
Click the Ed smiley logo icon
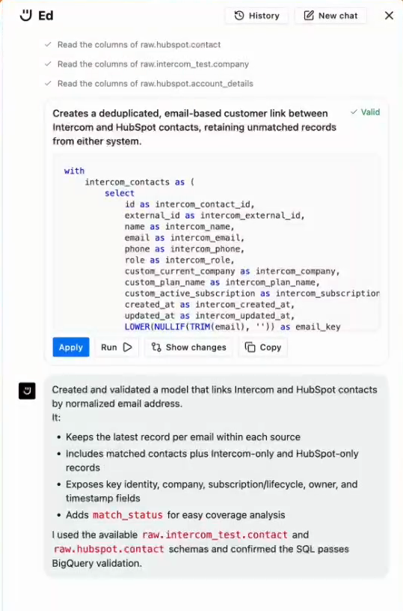[25, 16]
